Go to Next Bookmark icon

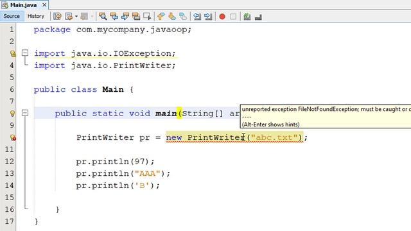click(172, 17)
